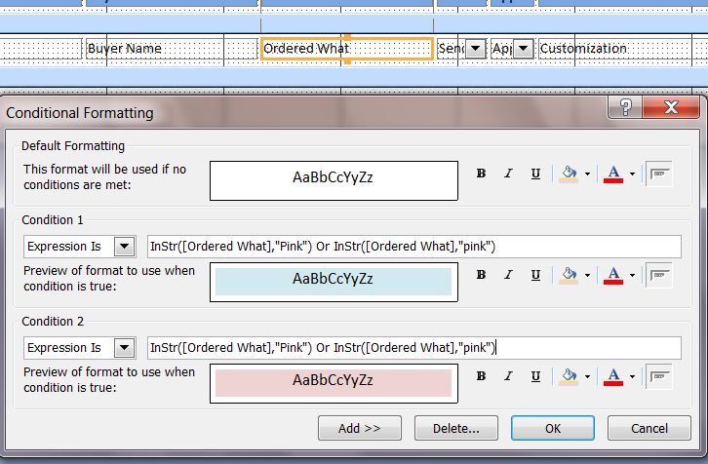Toggle Italic for Condition 2

[508, 376]
